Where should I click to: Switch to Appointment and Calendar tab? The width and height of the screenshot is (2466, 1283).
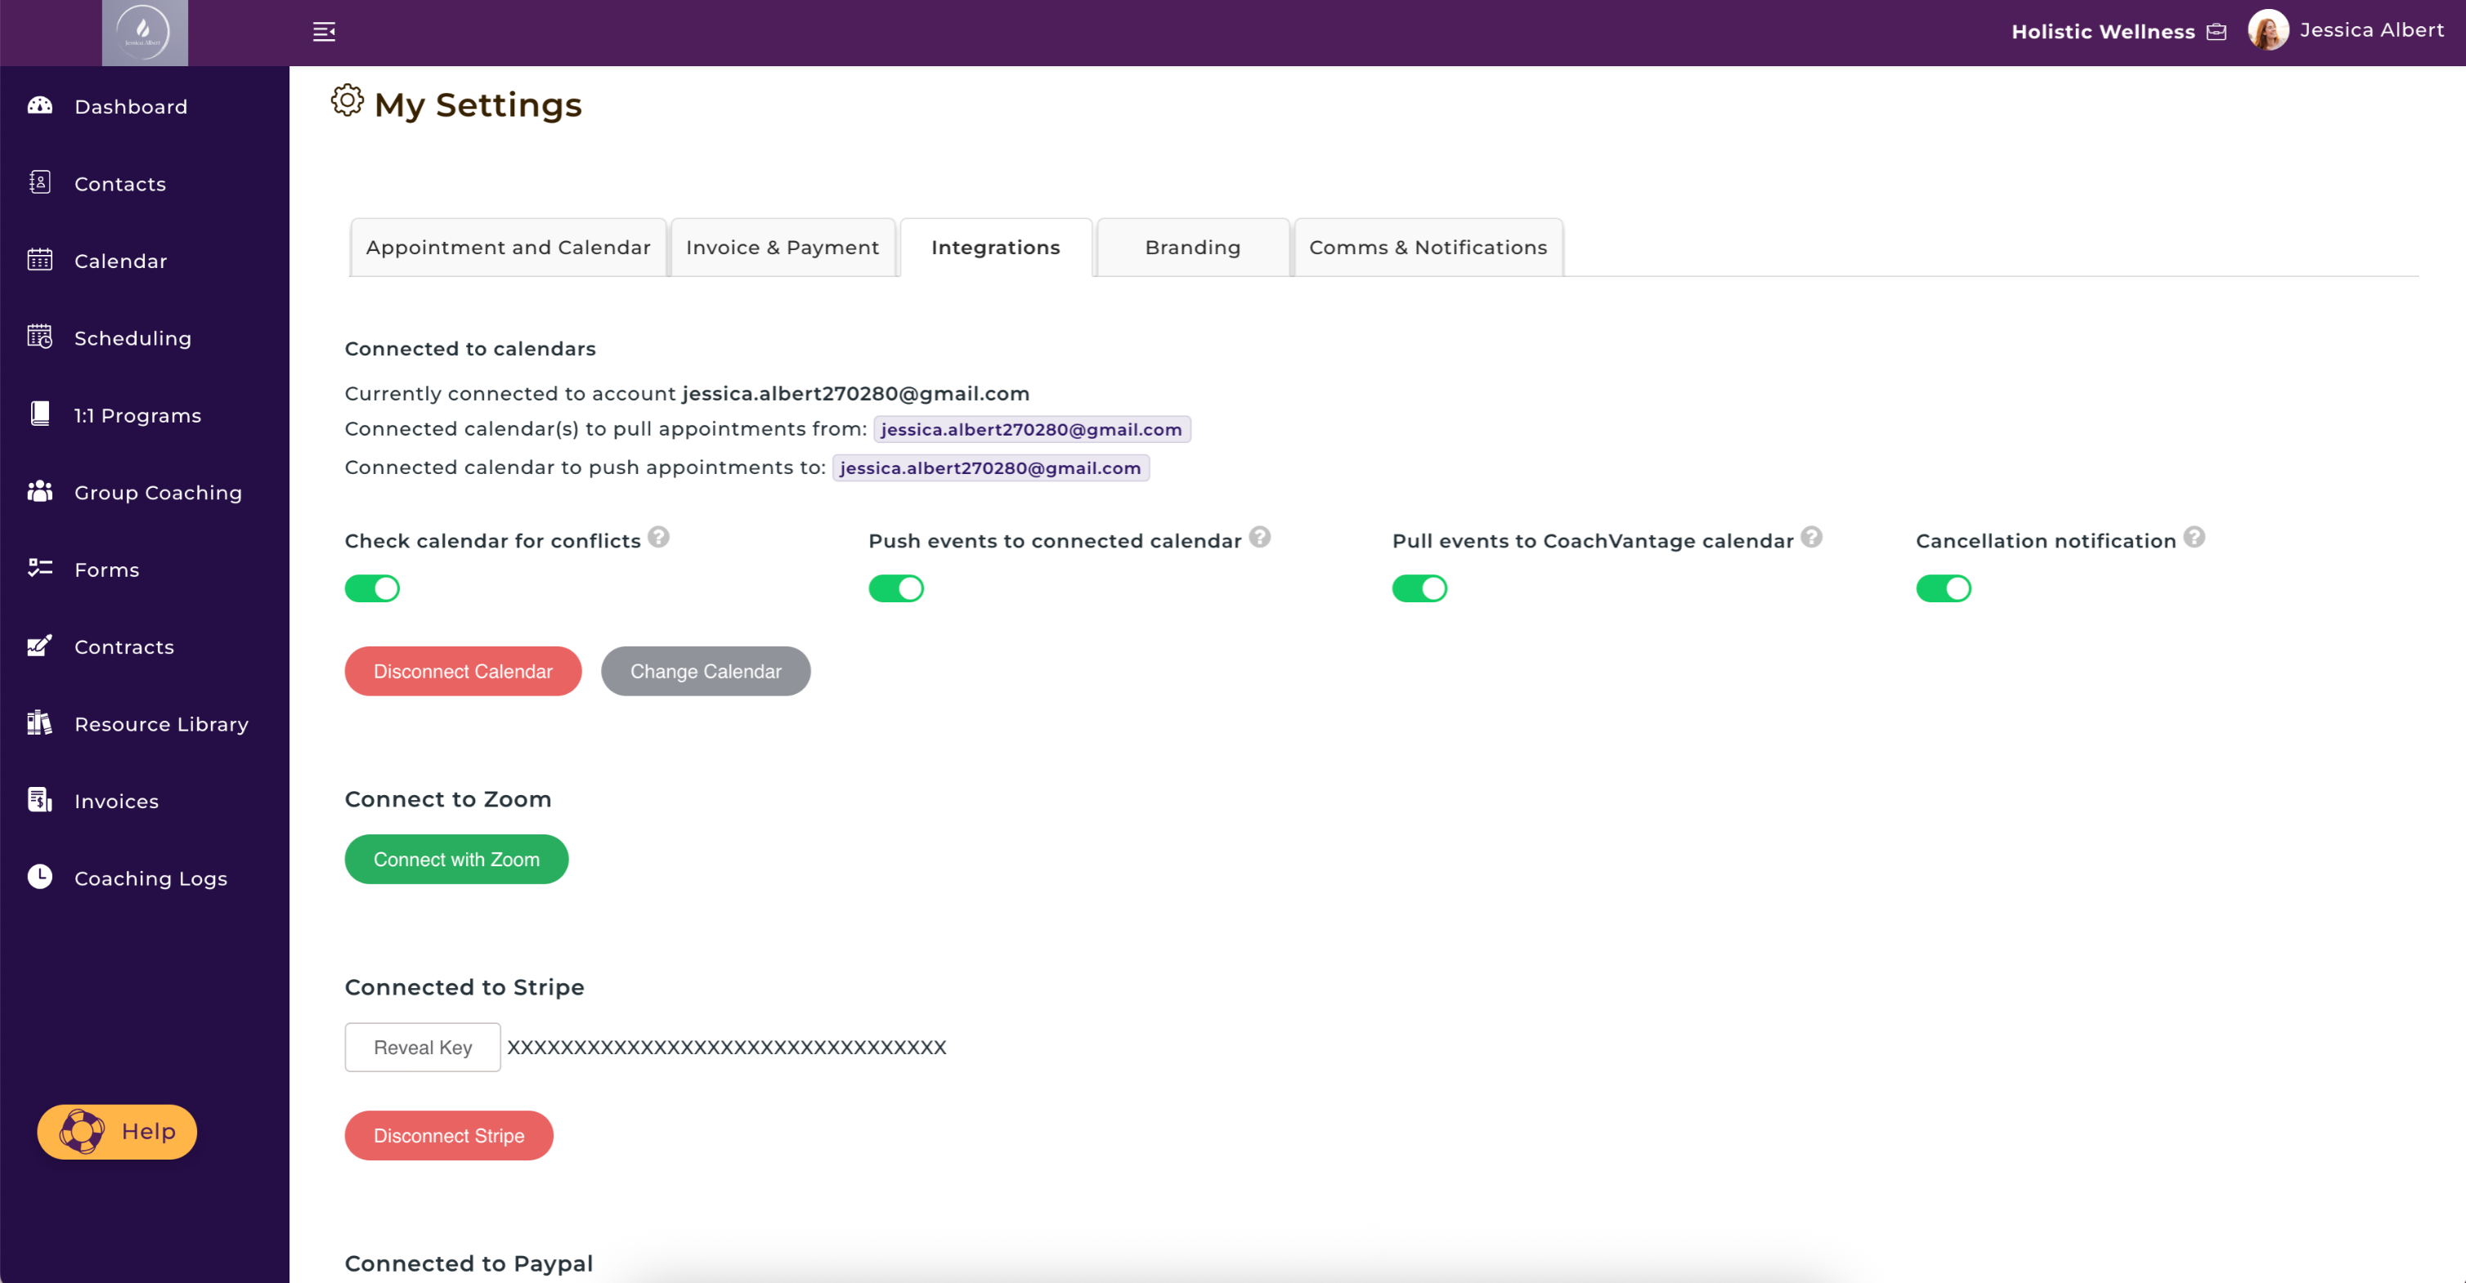pyautogui.click(x=509, y=248)
